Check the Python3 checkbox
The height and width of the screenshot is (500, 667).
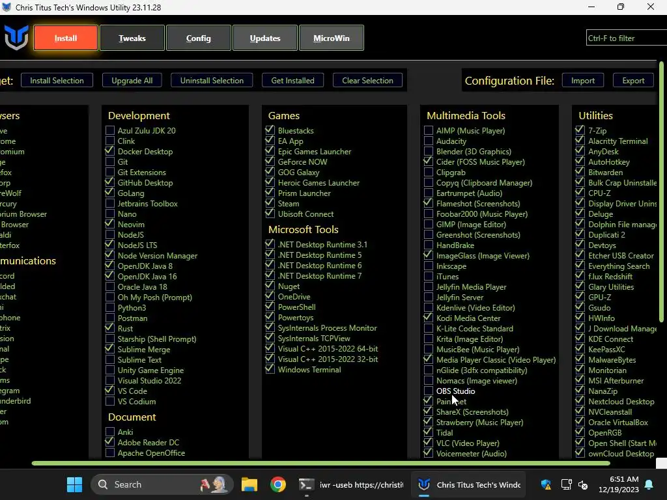click(x=109, y=307)
